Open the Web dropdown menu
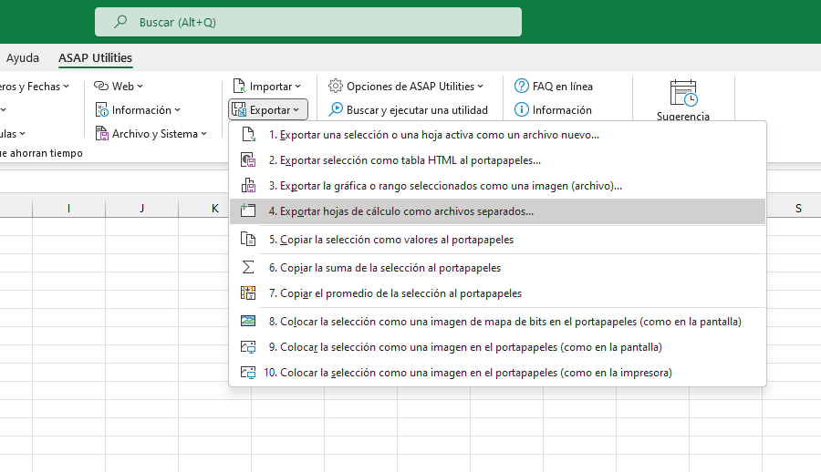Screen dimensions: 821x472 (x=119, y=86)
